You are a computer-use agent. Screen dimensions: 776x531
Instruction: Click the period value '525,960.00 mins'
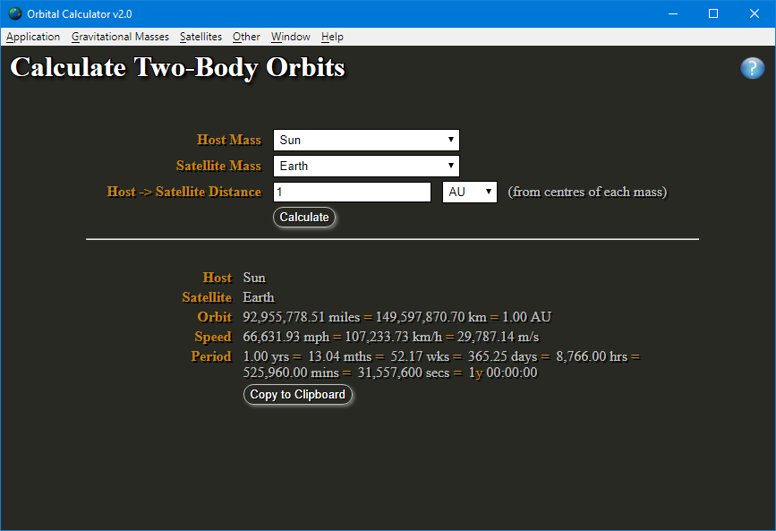(291, 373)
